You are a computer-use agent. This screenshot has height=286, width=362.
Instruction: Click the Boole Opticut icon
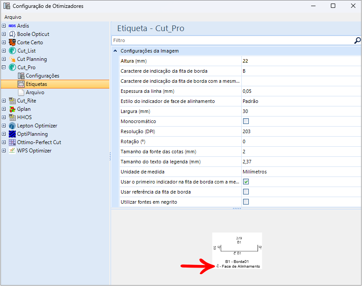(12, 34)
